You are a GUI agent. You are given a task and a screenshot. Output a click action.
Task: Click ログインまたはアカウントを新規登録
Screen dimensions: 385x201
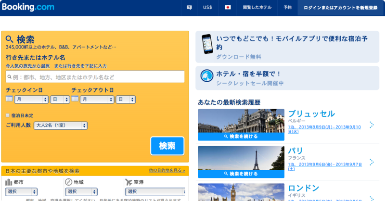(x=340, y=8)
